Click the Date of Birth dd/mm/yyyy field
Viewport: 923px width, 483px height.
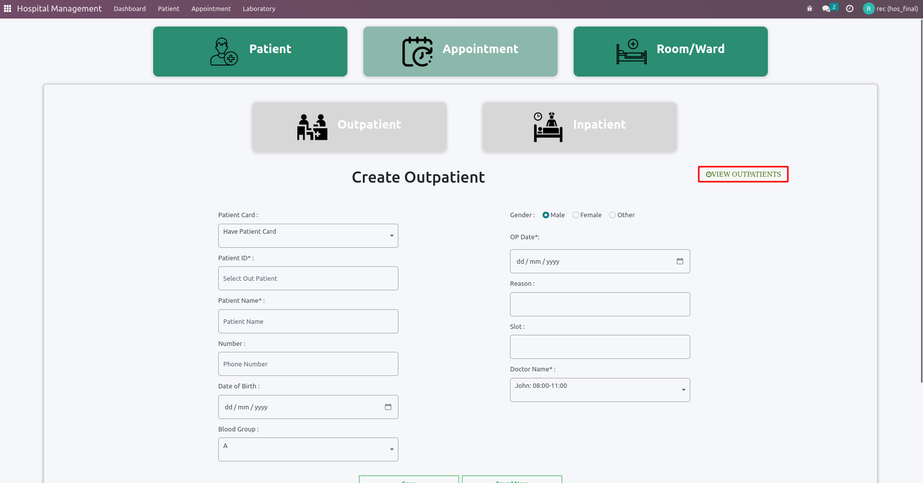[x=308, y=407]
